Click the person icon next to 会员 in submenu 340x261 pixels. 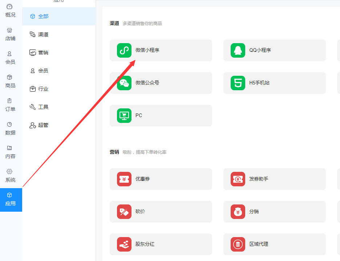pos(33,71)
